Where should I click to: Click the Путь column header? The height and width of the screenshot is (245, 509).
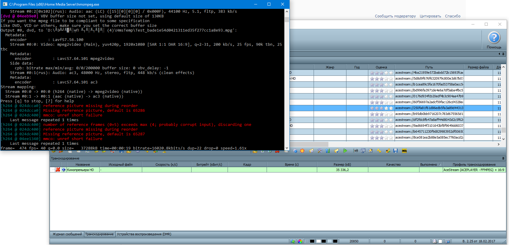[429, 67]
